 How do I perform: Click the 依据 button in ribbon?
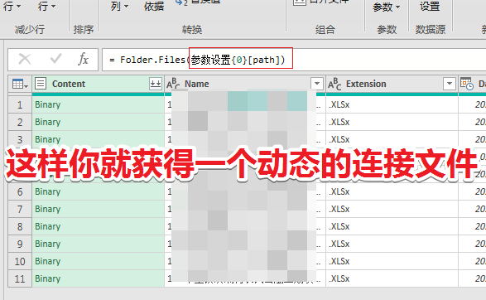pos(154,6)
